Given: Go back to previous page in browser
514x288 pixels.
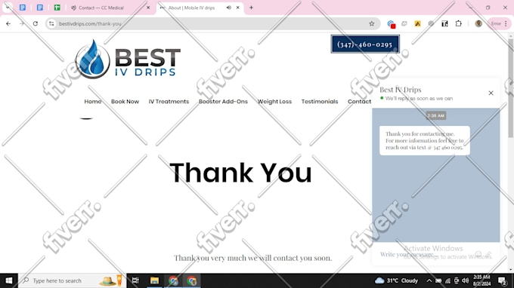Looking at the screenshot, I should point(8,23).
